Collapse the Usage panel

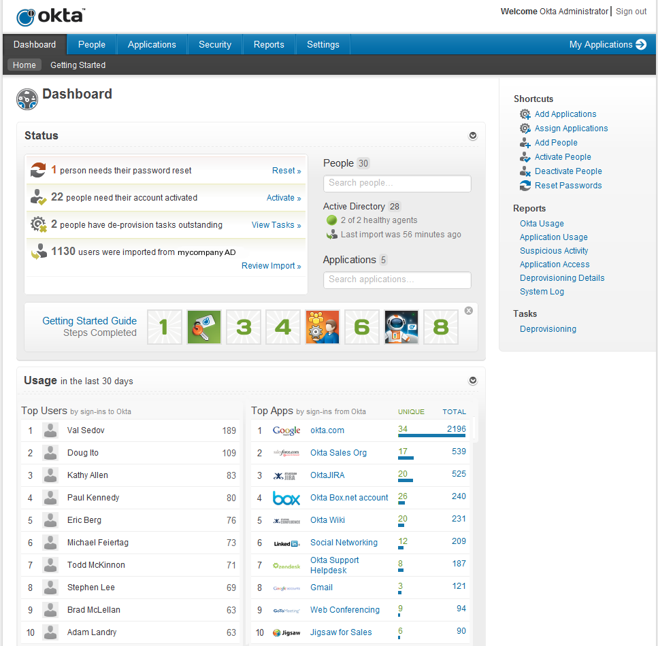[473, 381]
